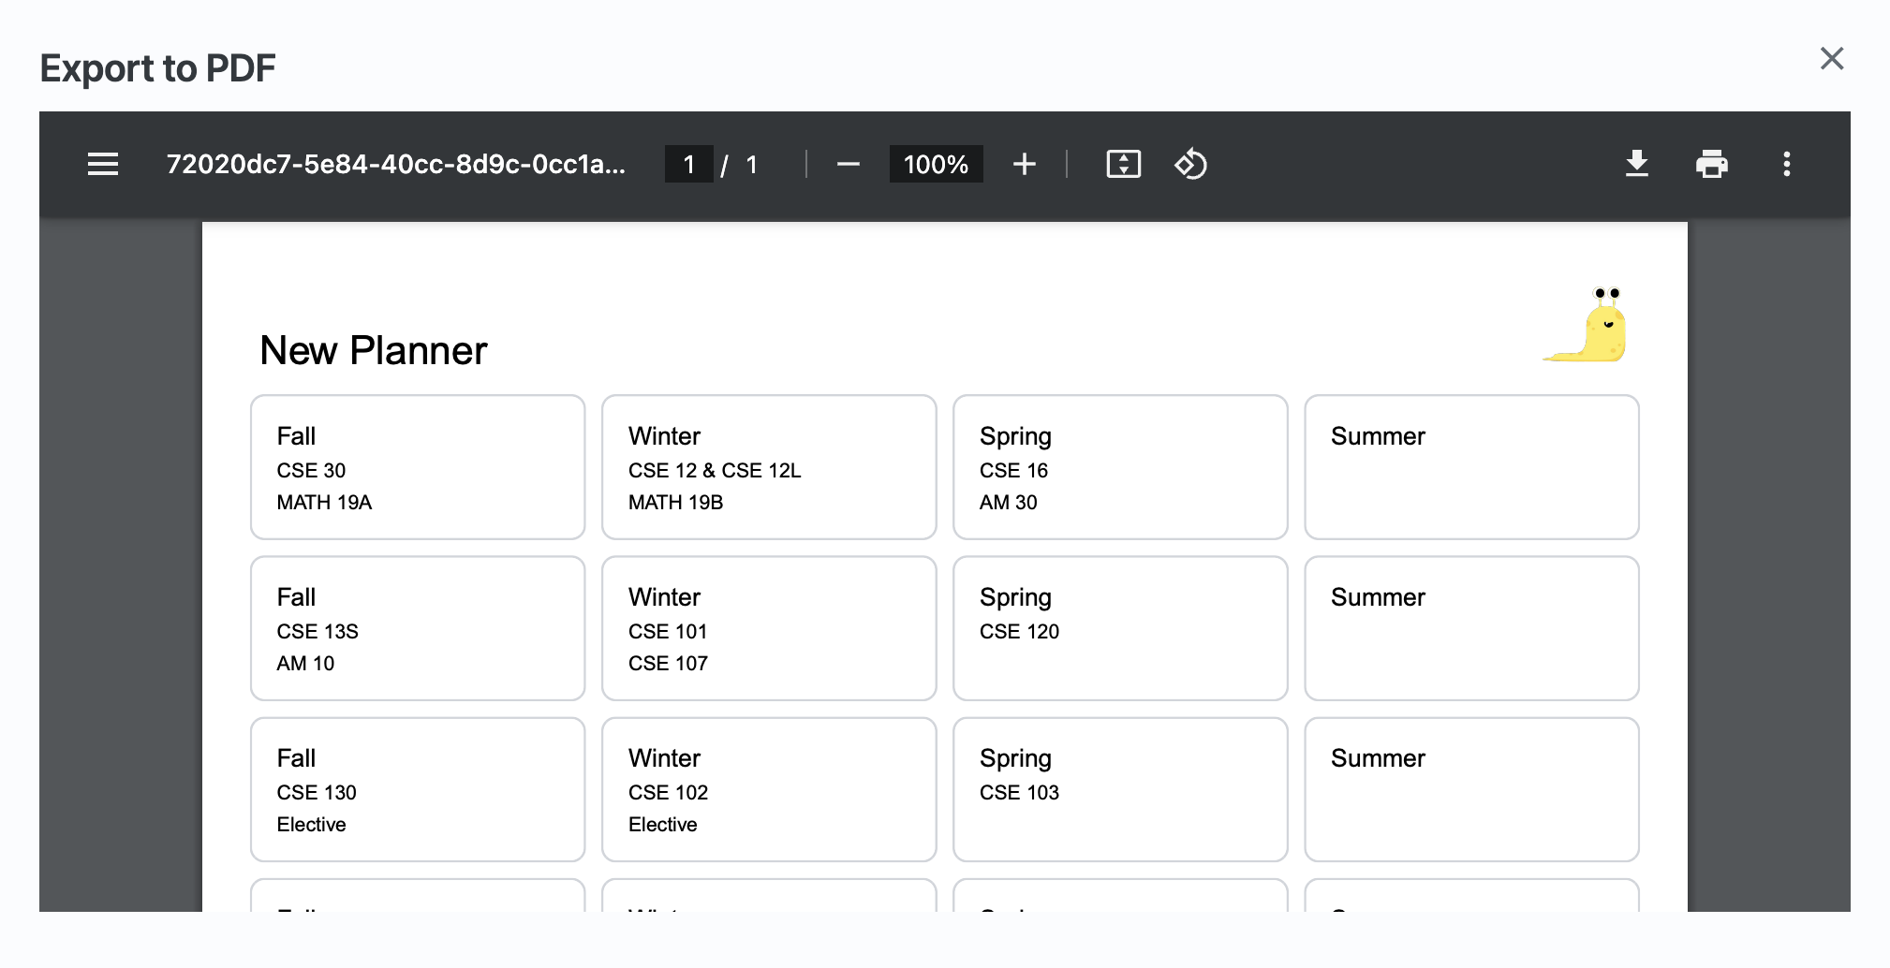Click CSE 130 in the Fall card
This screenshot has height=968, width=1890.
pyautogui.click(x=317, y=793)
